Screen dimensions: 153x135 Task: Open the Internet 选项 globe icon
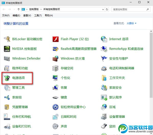pos(104,39)
